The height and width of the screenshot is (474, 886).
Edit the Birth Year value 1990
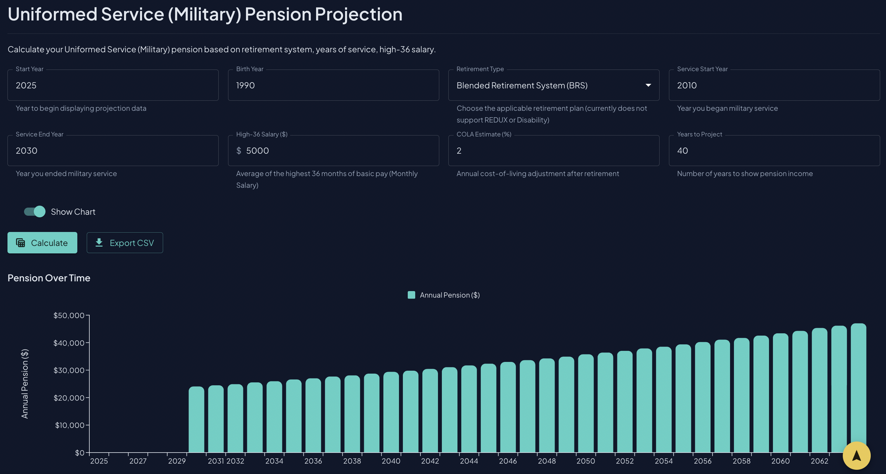[x=333, y=85]
